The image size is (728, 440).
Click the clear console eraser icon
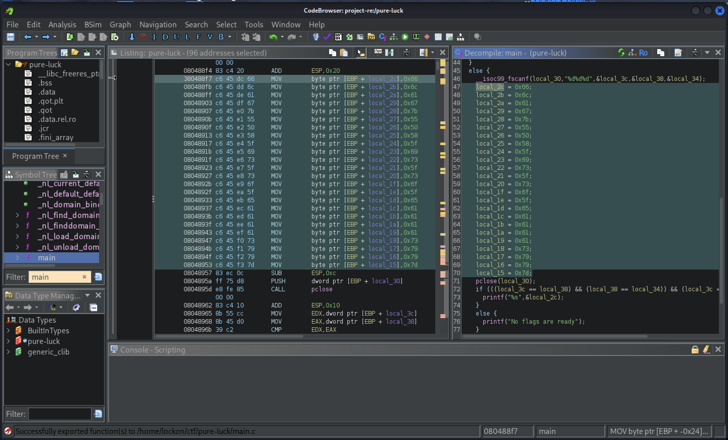click(x=707, y=349)
